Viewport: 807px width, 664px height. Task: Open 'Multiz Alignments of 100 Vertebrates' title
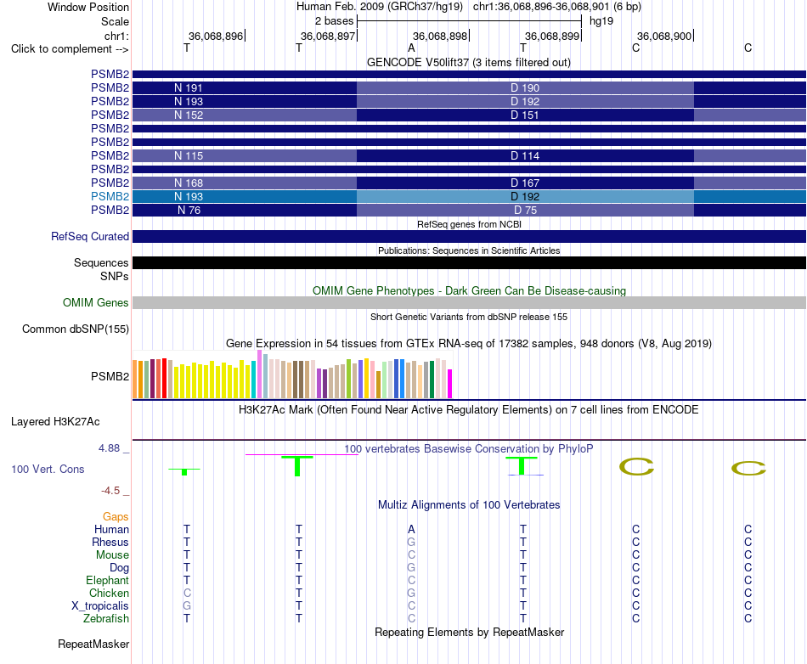pyautogui.click(x=469, y=505)
